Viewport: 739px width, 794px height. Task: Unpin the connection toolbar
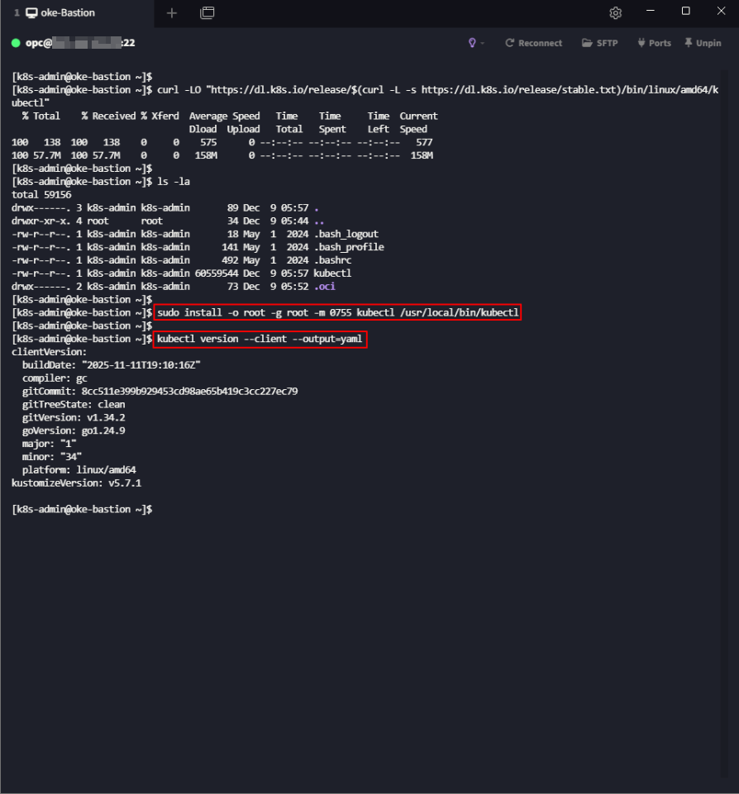tap(703, 43)
